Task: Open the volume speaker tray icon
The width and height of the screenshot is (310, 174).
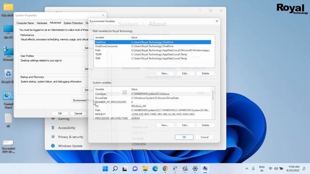Action: pyautogui.click(x=276, y=169)
